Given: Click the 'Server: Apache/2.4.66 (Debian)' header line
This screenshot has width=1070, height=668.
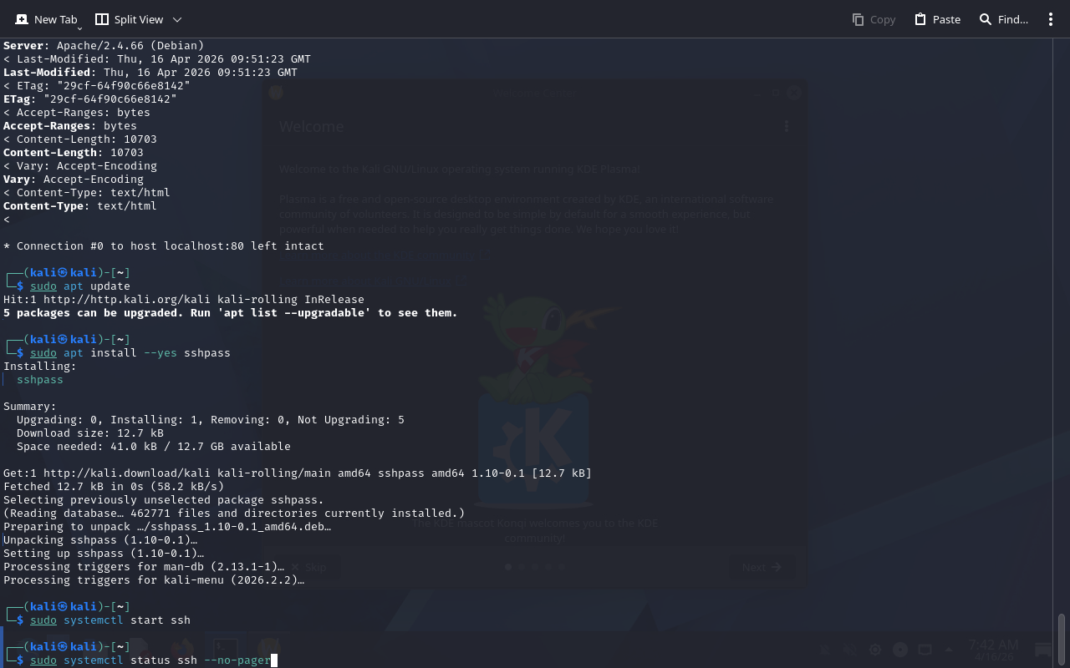Looking at the screenshot, I should (104, 46).
